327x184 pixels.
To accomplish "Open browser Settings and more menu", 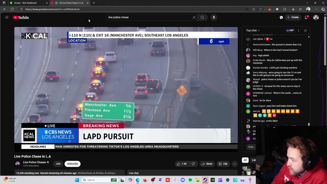I will pos(316,9).
